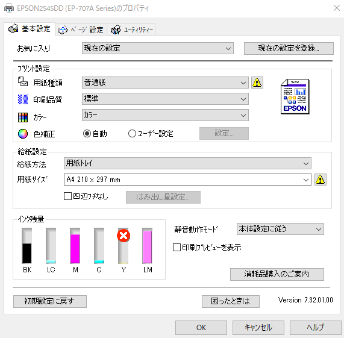Close the printer properties dialog
Image resolution: width=344 pixels, height=338 pixels.
click(337, 8)
